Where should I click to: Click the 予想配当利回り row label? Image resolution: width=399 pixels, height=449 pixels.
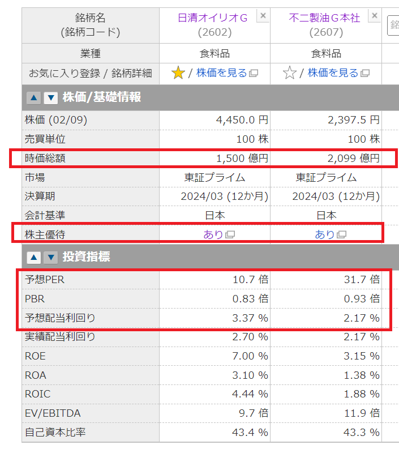click(60, 318)
